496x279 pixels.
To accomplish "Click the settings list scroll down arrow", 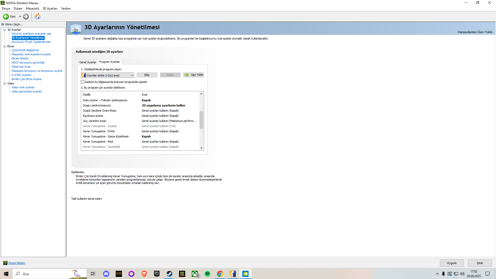I will (x=202, y=148).
